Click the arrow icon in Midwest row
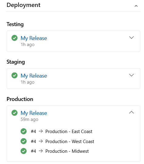Viewport: 144px width, 164px height. (41, 151)
